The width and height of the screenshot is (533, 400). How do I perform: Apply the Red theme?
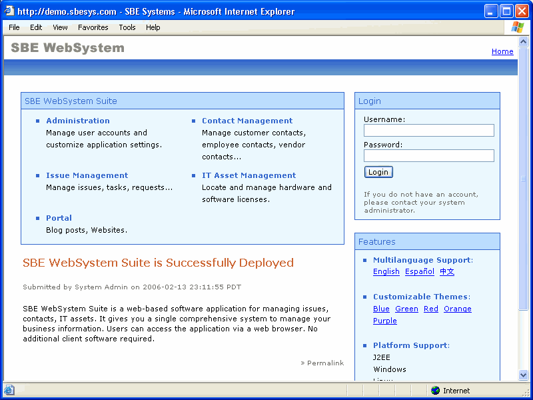(430, 309)
